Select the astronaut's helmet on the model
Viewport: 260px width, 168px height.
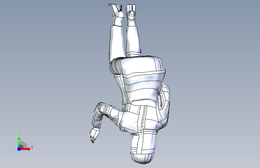coord(143,147)
